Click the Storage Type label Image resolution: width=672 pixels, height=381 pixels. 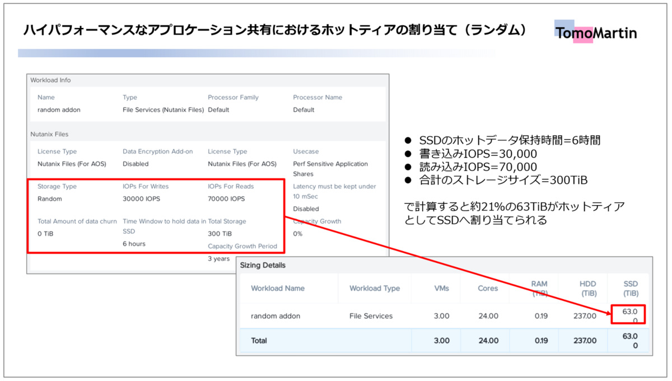pos(57,187)
